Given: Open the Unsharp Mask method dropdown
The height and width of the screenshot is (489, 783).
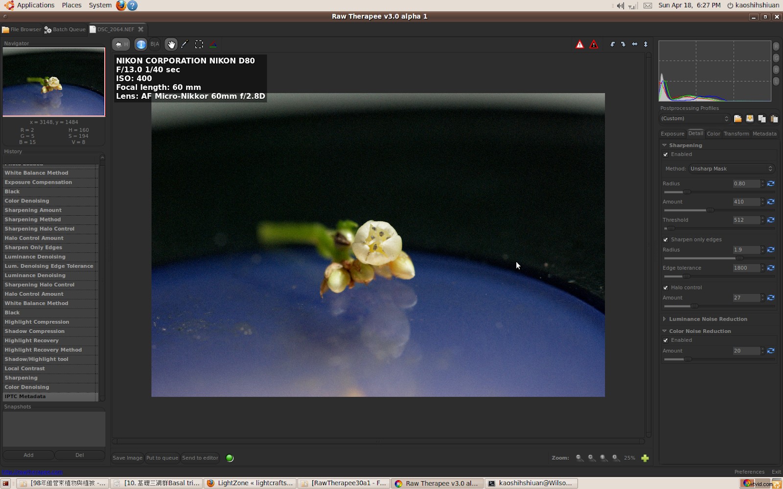Looking at the screenshot, I should click(731, 168).
